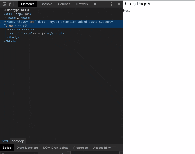This screenshot has height=154, width=195.
Task: Collapse the body element node
Action: click(5, 22)
